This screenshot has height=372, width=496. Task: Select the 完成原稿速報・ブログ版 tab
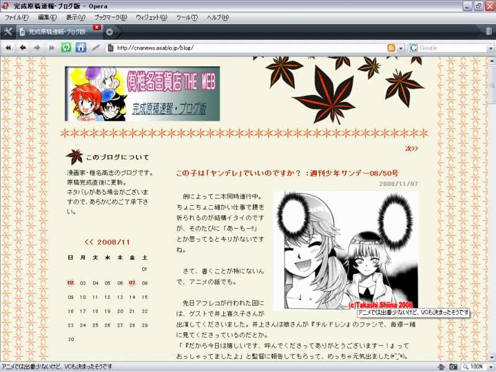tap(60, 32)
